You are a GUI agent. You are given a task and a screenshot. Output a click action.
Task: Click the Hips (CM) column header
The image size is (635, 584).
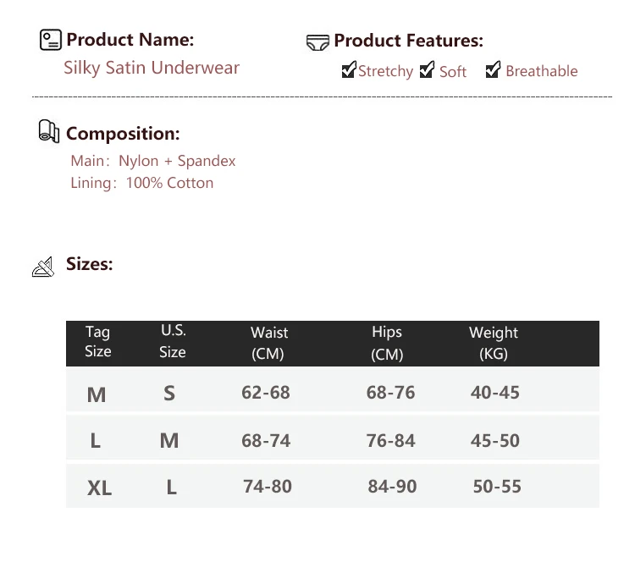[x=387, y=343]
